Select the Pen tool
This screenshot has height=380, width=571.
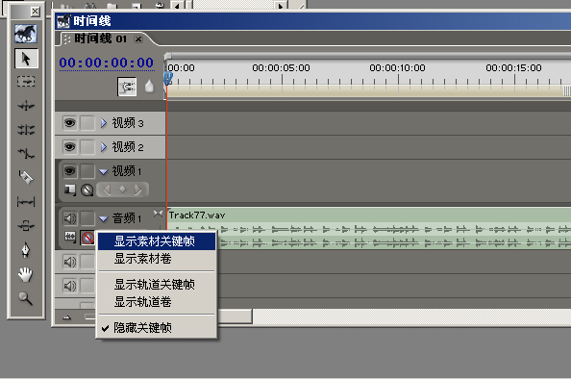pos(26,250)
